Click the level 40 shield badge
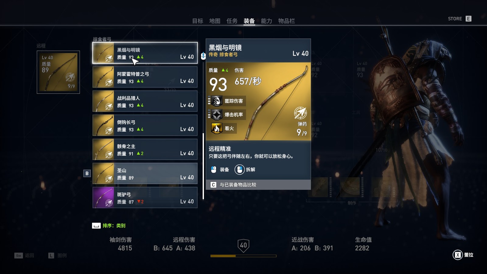Image resolution: width=487 pixels, height=274 pixels. point(243,245)
